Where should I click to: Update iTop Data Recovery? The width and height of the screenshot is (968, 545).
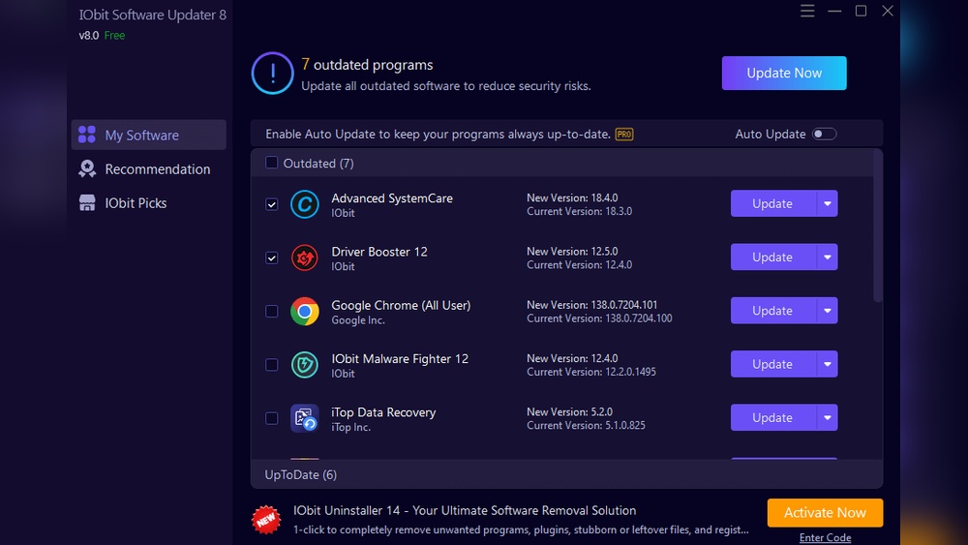pos(773,418)
